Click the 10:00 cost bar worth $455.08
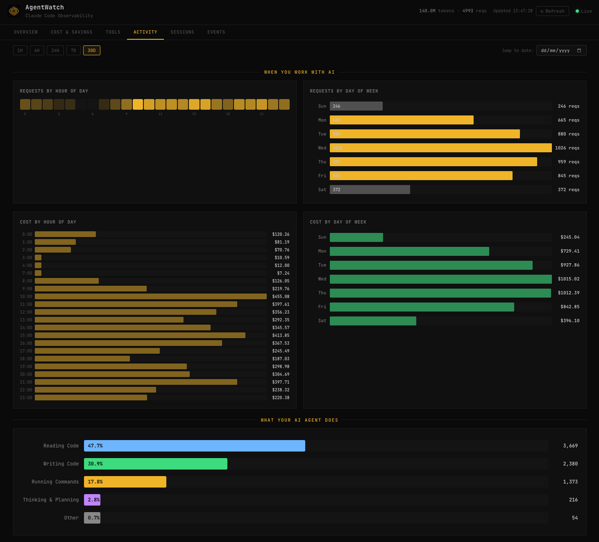Image resolution: width=599 pixels, height=542 pixels. click(152, 296)
